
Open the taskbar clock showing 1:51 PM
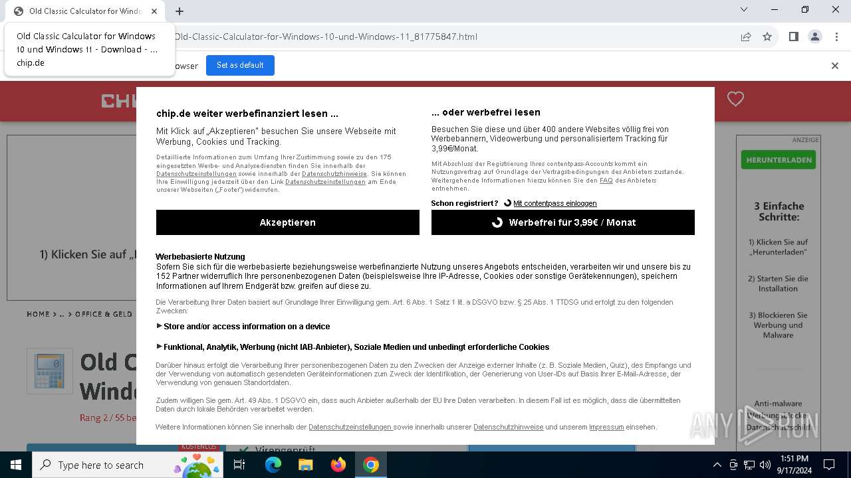click(794, 465)
